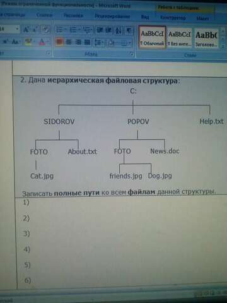Apply the Обычный style

(x=153, y=38)
